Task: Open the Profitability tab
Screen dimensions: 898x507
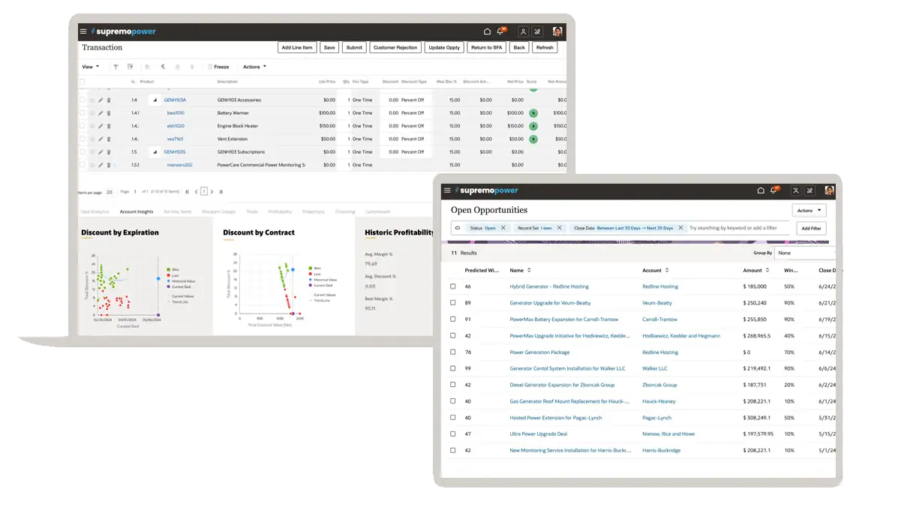Action: tap(280, 211)
